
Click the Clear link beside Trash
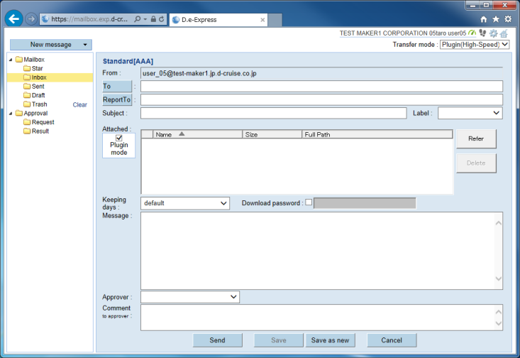80,104
